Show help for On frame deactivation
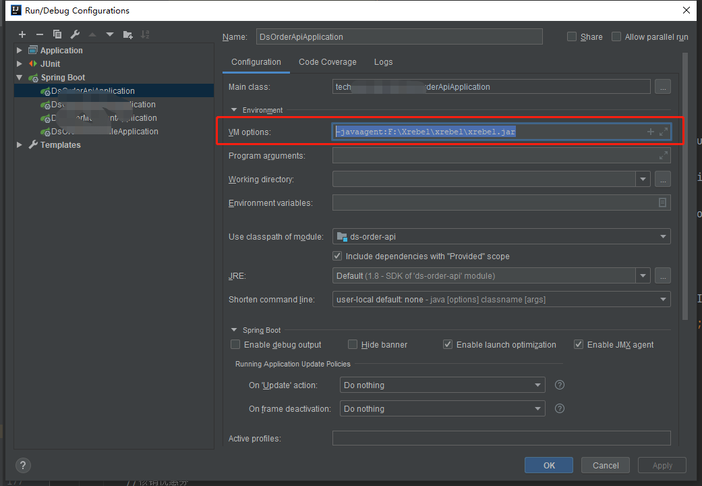 pyautogui.click(x=560, y=408)
